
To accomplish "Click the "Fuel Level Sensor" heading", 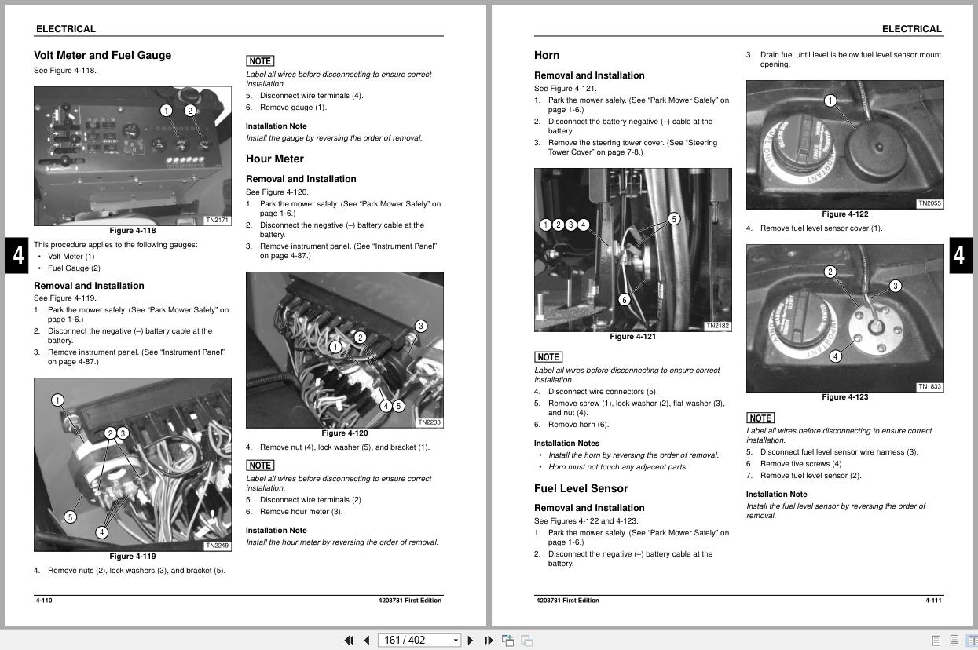I will [x=581, y=488].
